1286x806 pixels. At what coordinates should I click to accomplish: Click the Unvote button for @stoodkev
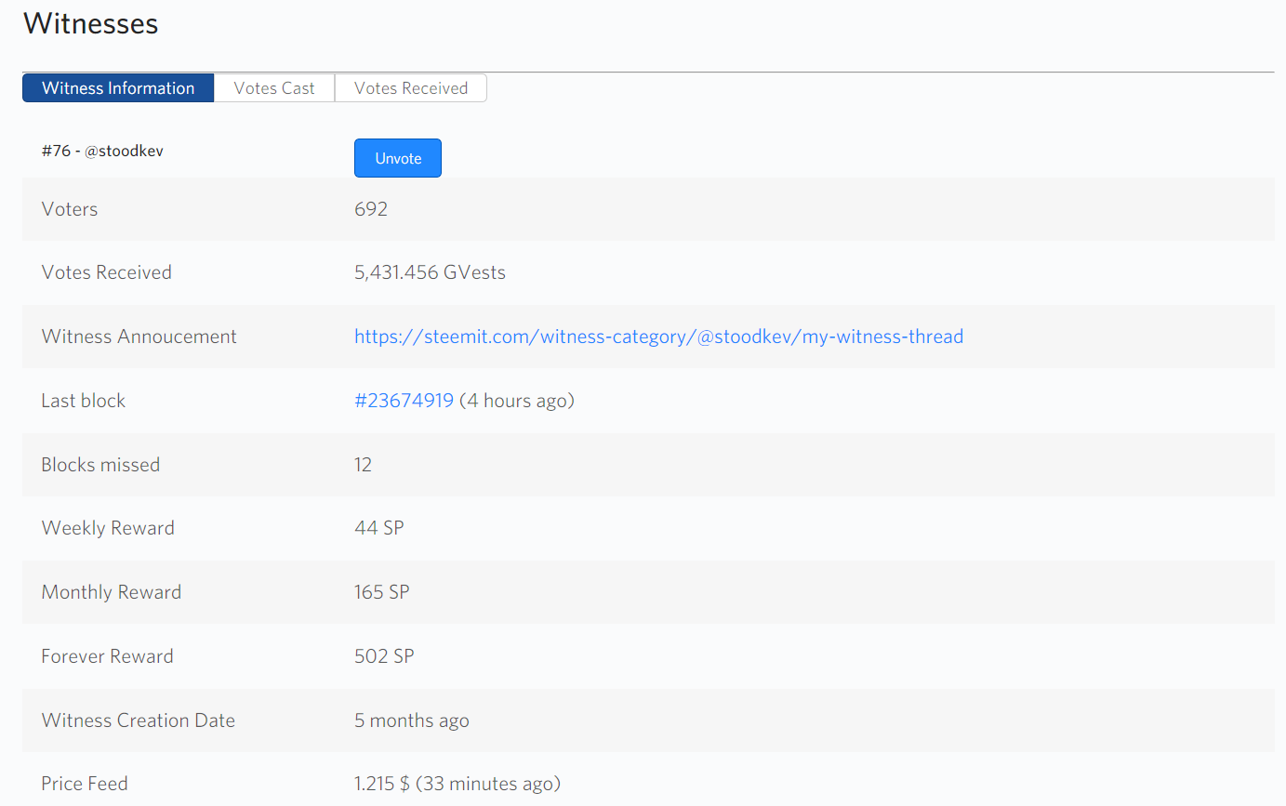tap(398, 158)
